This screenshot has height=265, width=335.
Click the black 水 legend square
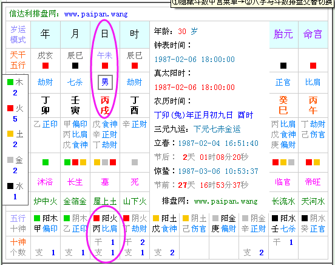10,186
